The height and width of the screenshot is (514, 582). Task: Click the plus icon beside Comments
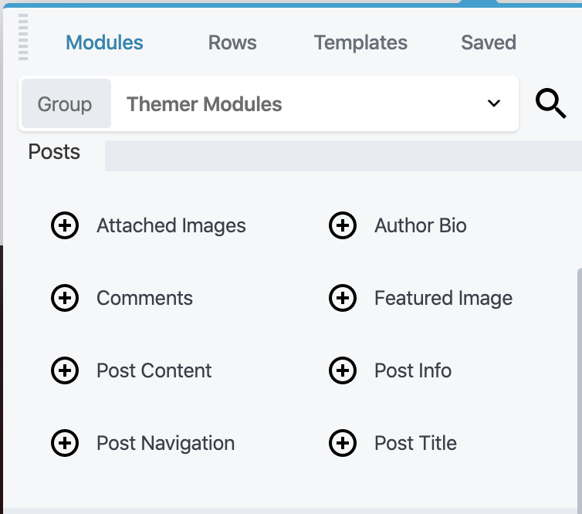point(65,299)
